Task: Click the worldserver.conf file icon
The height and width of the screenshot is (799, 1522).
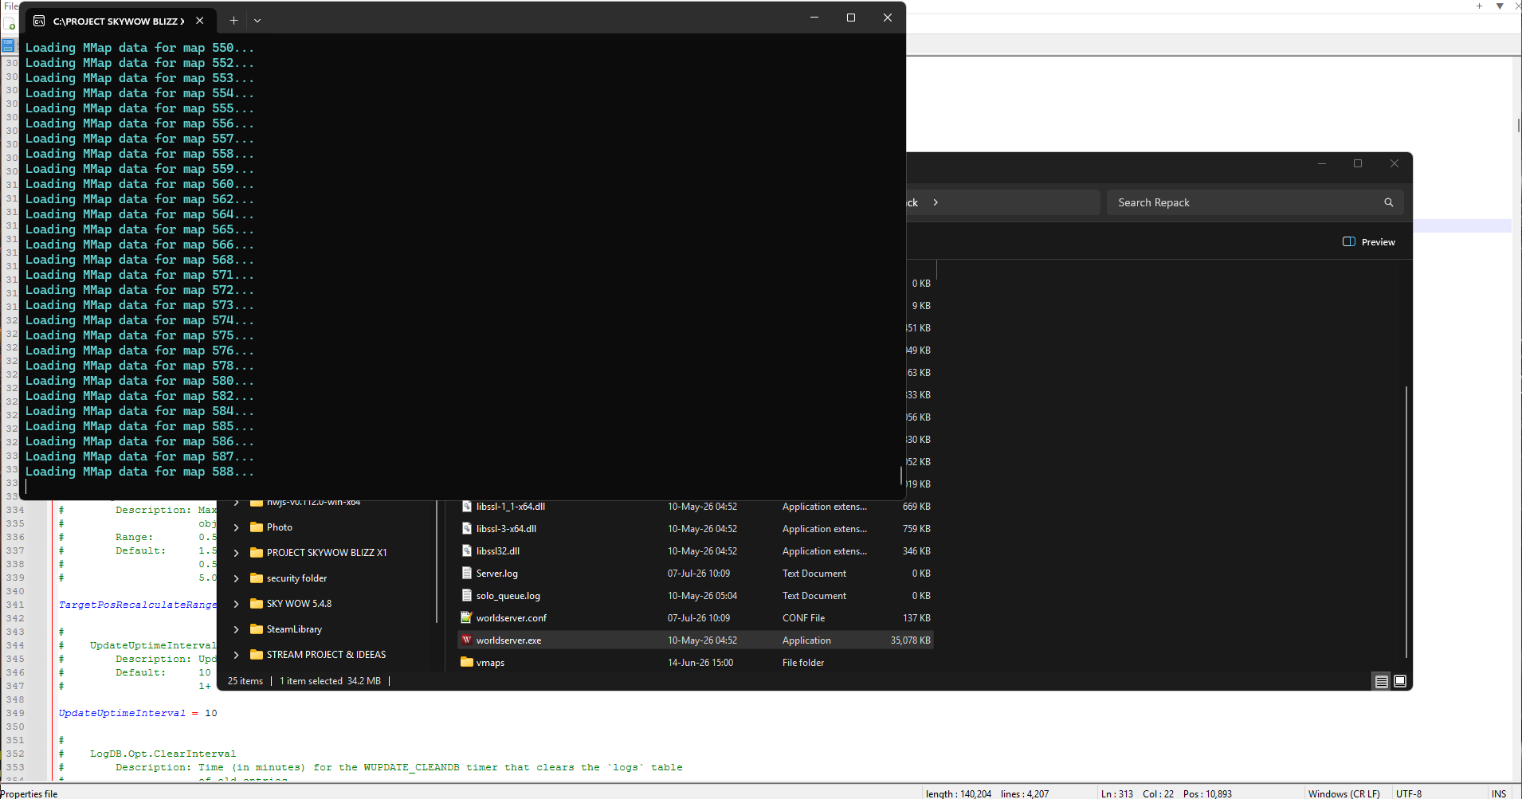Action: pyautogui.click(x=467, y=618)
